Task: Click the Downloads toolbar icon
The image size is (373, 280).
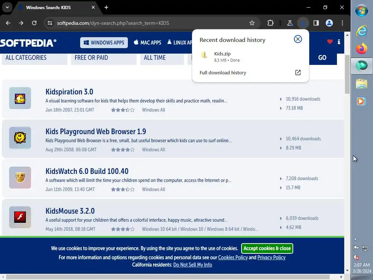Action: point(303,23)
